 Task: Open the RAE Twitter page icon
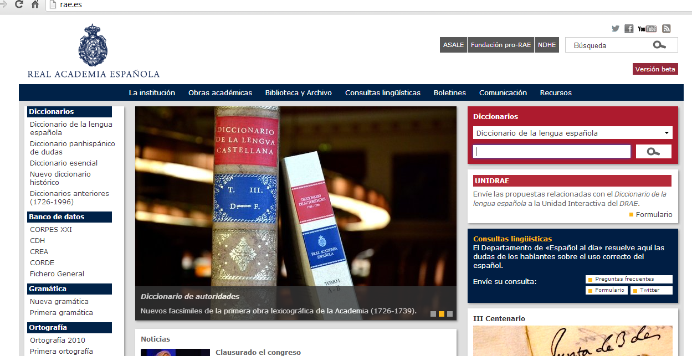[x=616, y=29]
